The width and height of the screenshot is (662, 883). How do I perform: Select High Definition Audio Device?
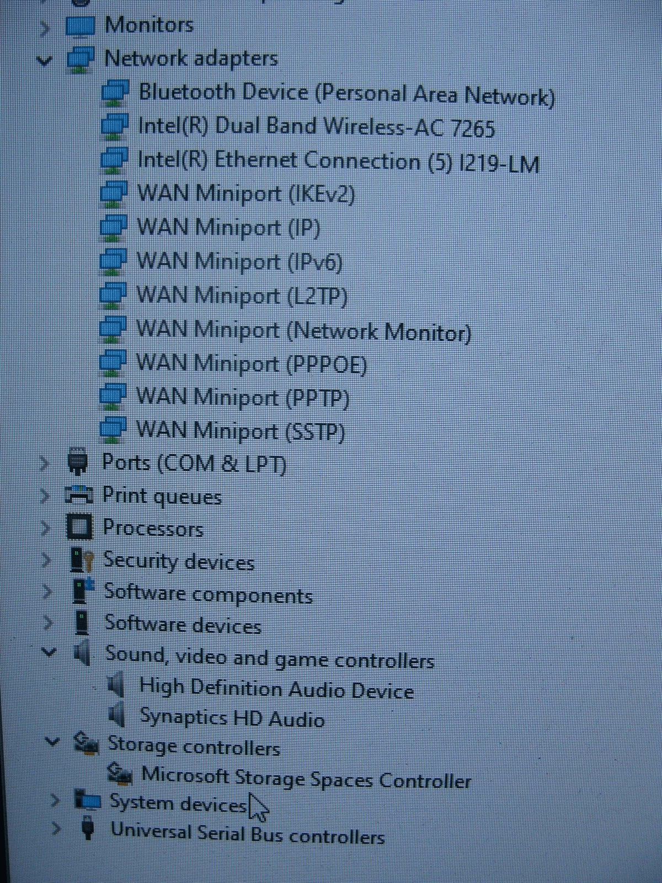pyautogui.click(x=276, y=688)
